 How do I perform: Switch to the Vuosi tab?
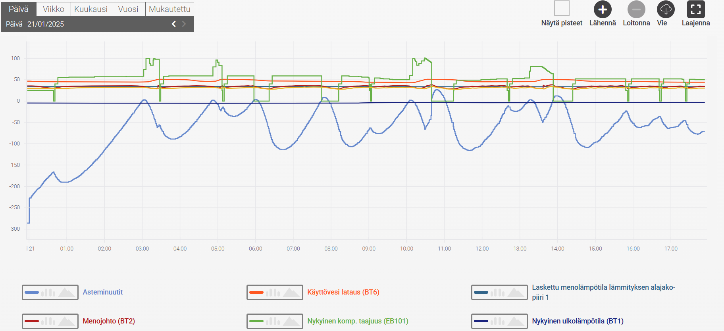coord(128,9)
